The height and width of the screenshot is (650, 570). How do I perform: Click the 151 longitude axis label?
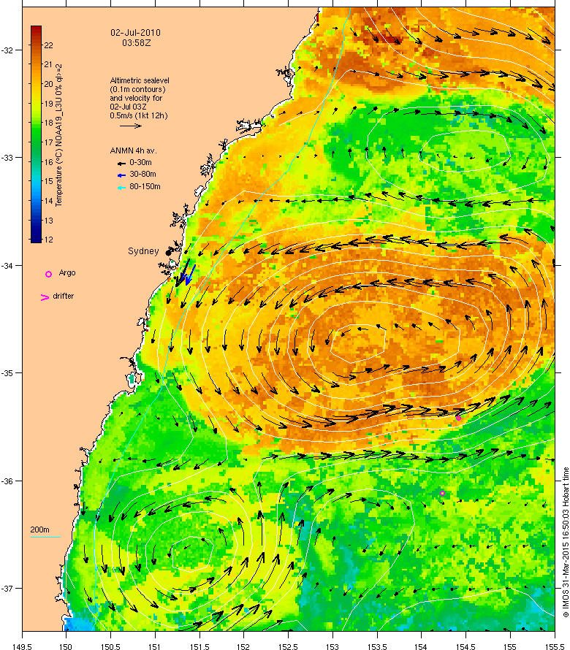155,646
